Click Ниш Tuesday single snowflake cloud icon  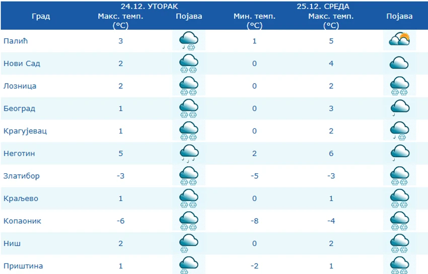click(189, 243)
